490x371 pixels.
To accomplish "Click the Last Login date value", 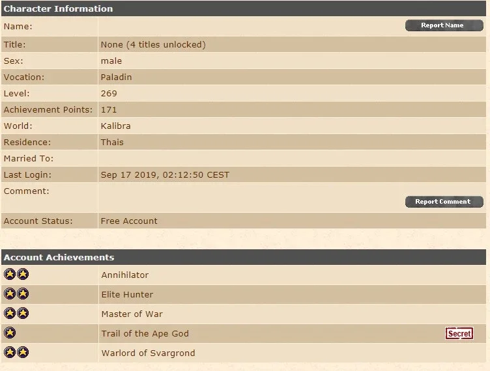I will pyautogui.click(x=165, y=174).
